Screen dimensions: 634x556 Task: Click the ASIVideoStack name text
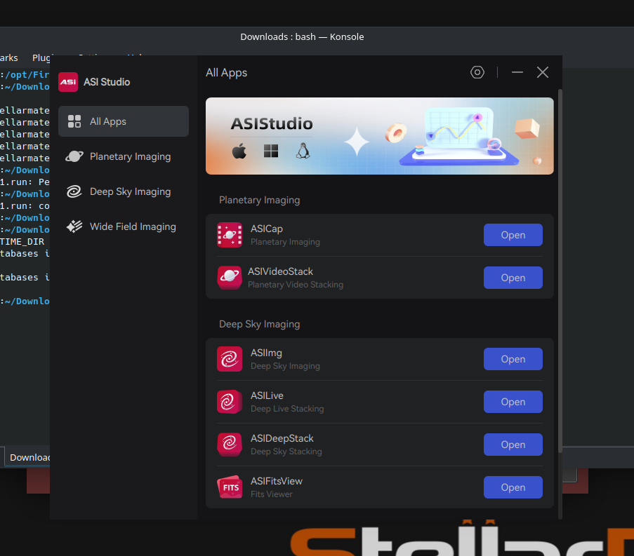[x=280, y=272]
